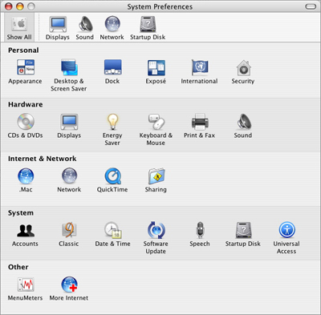
Task: Close the System Preferences window
Action: pos(9,6)
